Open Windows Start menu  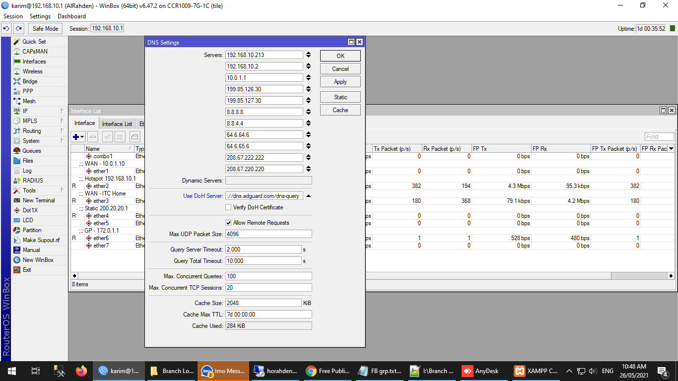tap(11, 371)
